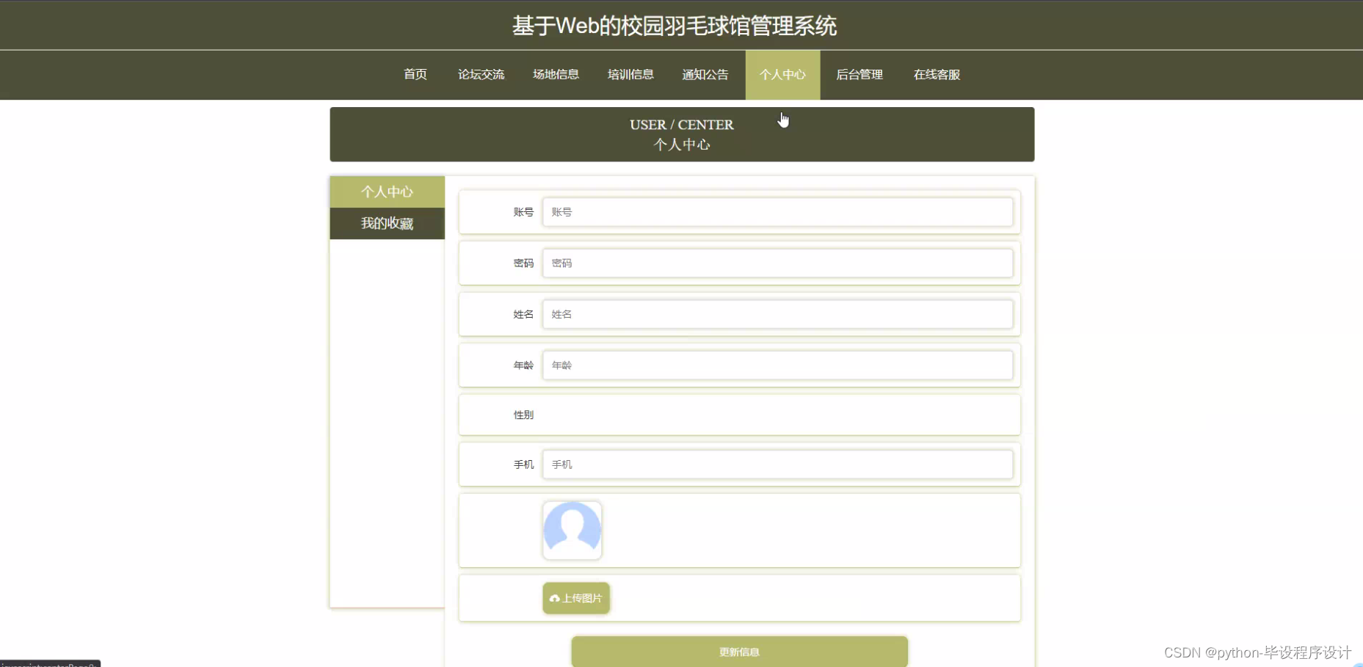This screenshot has height=667, width=1363.
Task: Click the default avatar profile image
Action: click(572, 530)
